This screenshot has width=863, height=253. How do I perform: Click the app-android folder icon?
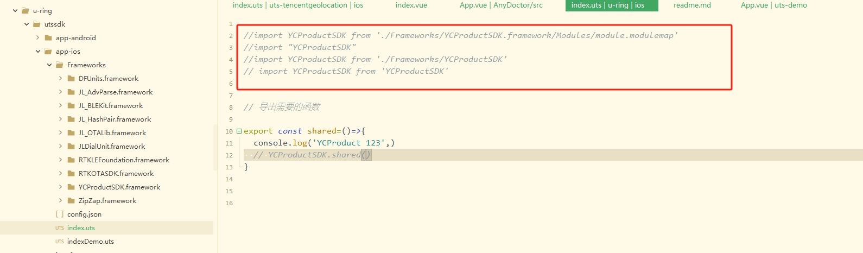pos(48,37)
